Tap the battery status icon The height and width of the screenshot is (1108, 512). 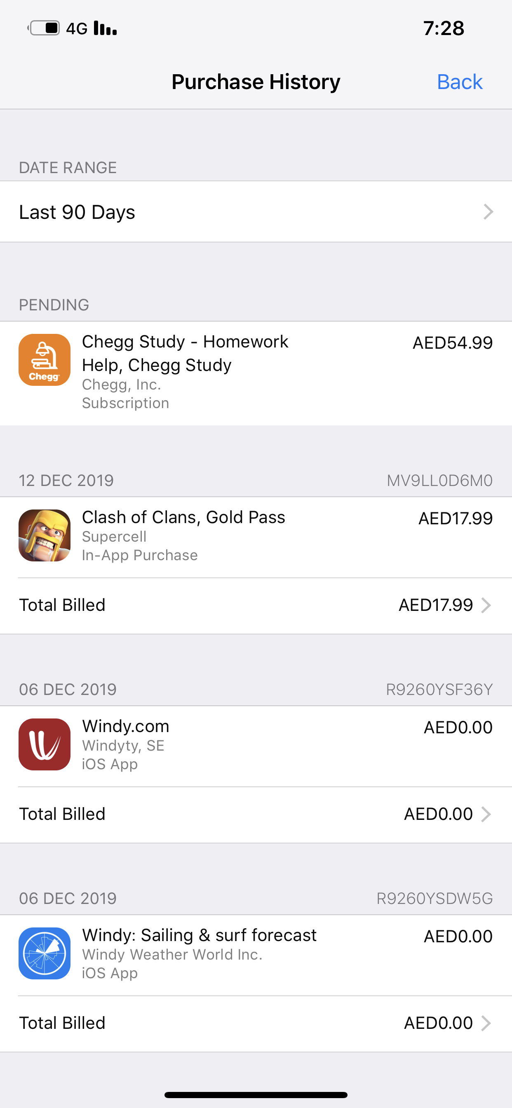(x=45, y=28)
